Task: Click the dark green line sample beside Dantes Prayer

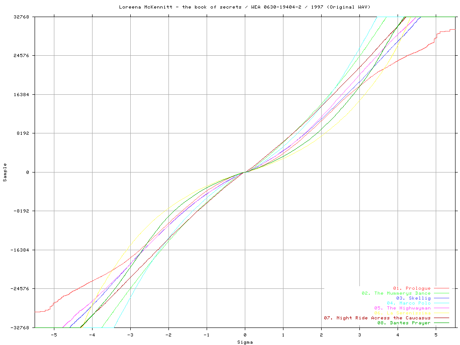Action: click(x=442, y=323)
